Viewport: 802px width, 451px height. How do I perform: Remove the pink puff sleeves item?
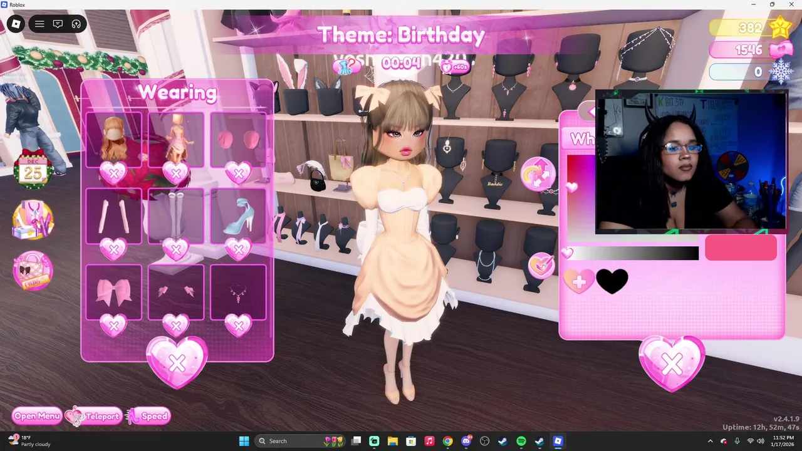[x=238, y=173]
